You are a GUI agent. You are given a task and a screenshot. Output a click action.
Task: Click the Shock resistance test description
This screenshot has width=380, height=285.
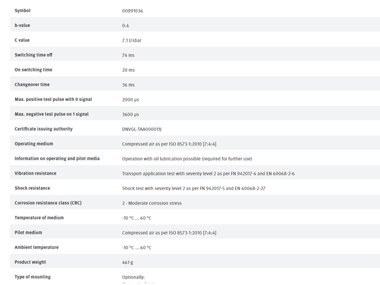click(194, 188)
